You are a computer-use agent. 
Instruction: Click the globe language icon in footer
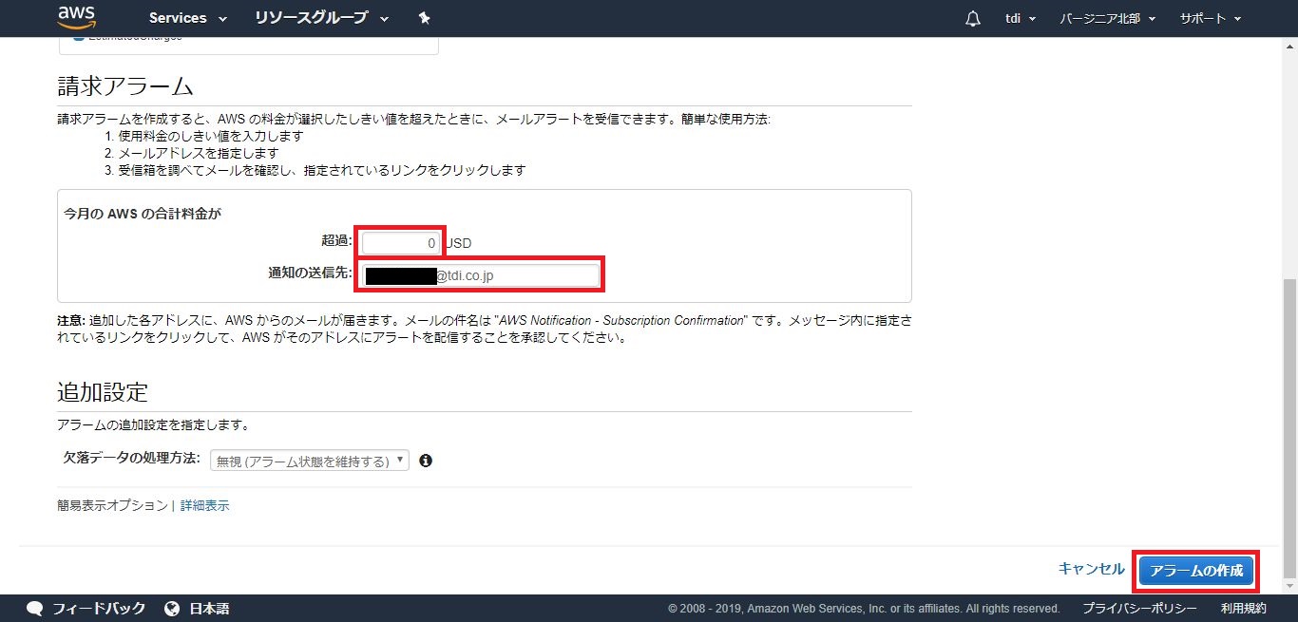[x=172, y=609]
